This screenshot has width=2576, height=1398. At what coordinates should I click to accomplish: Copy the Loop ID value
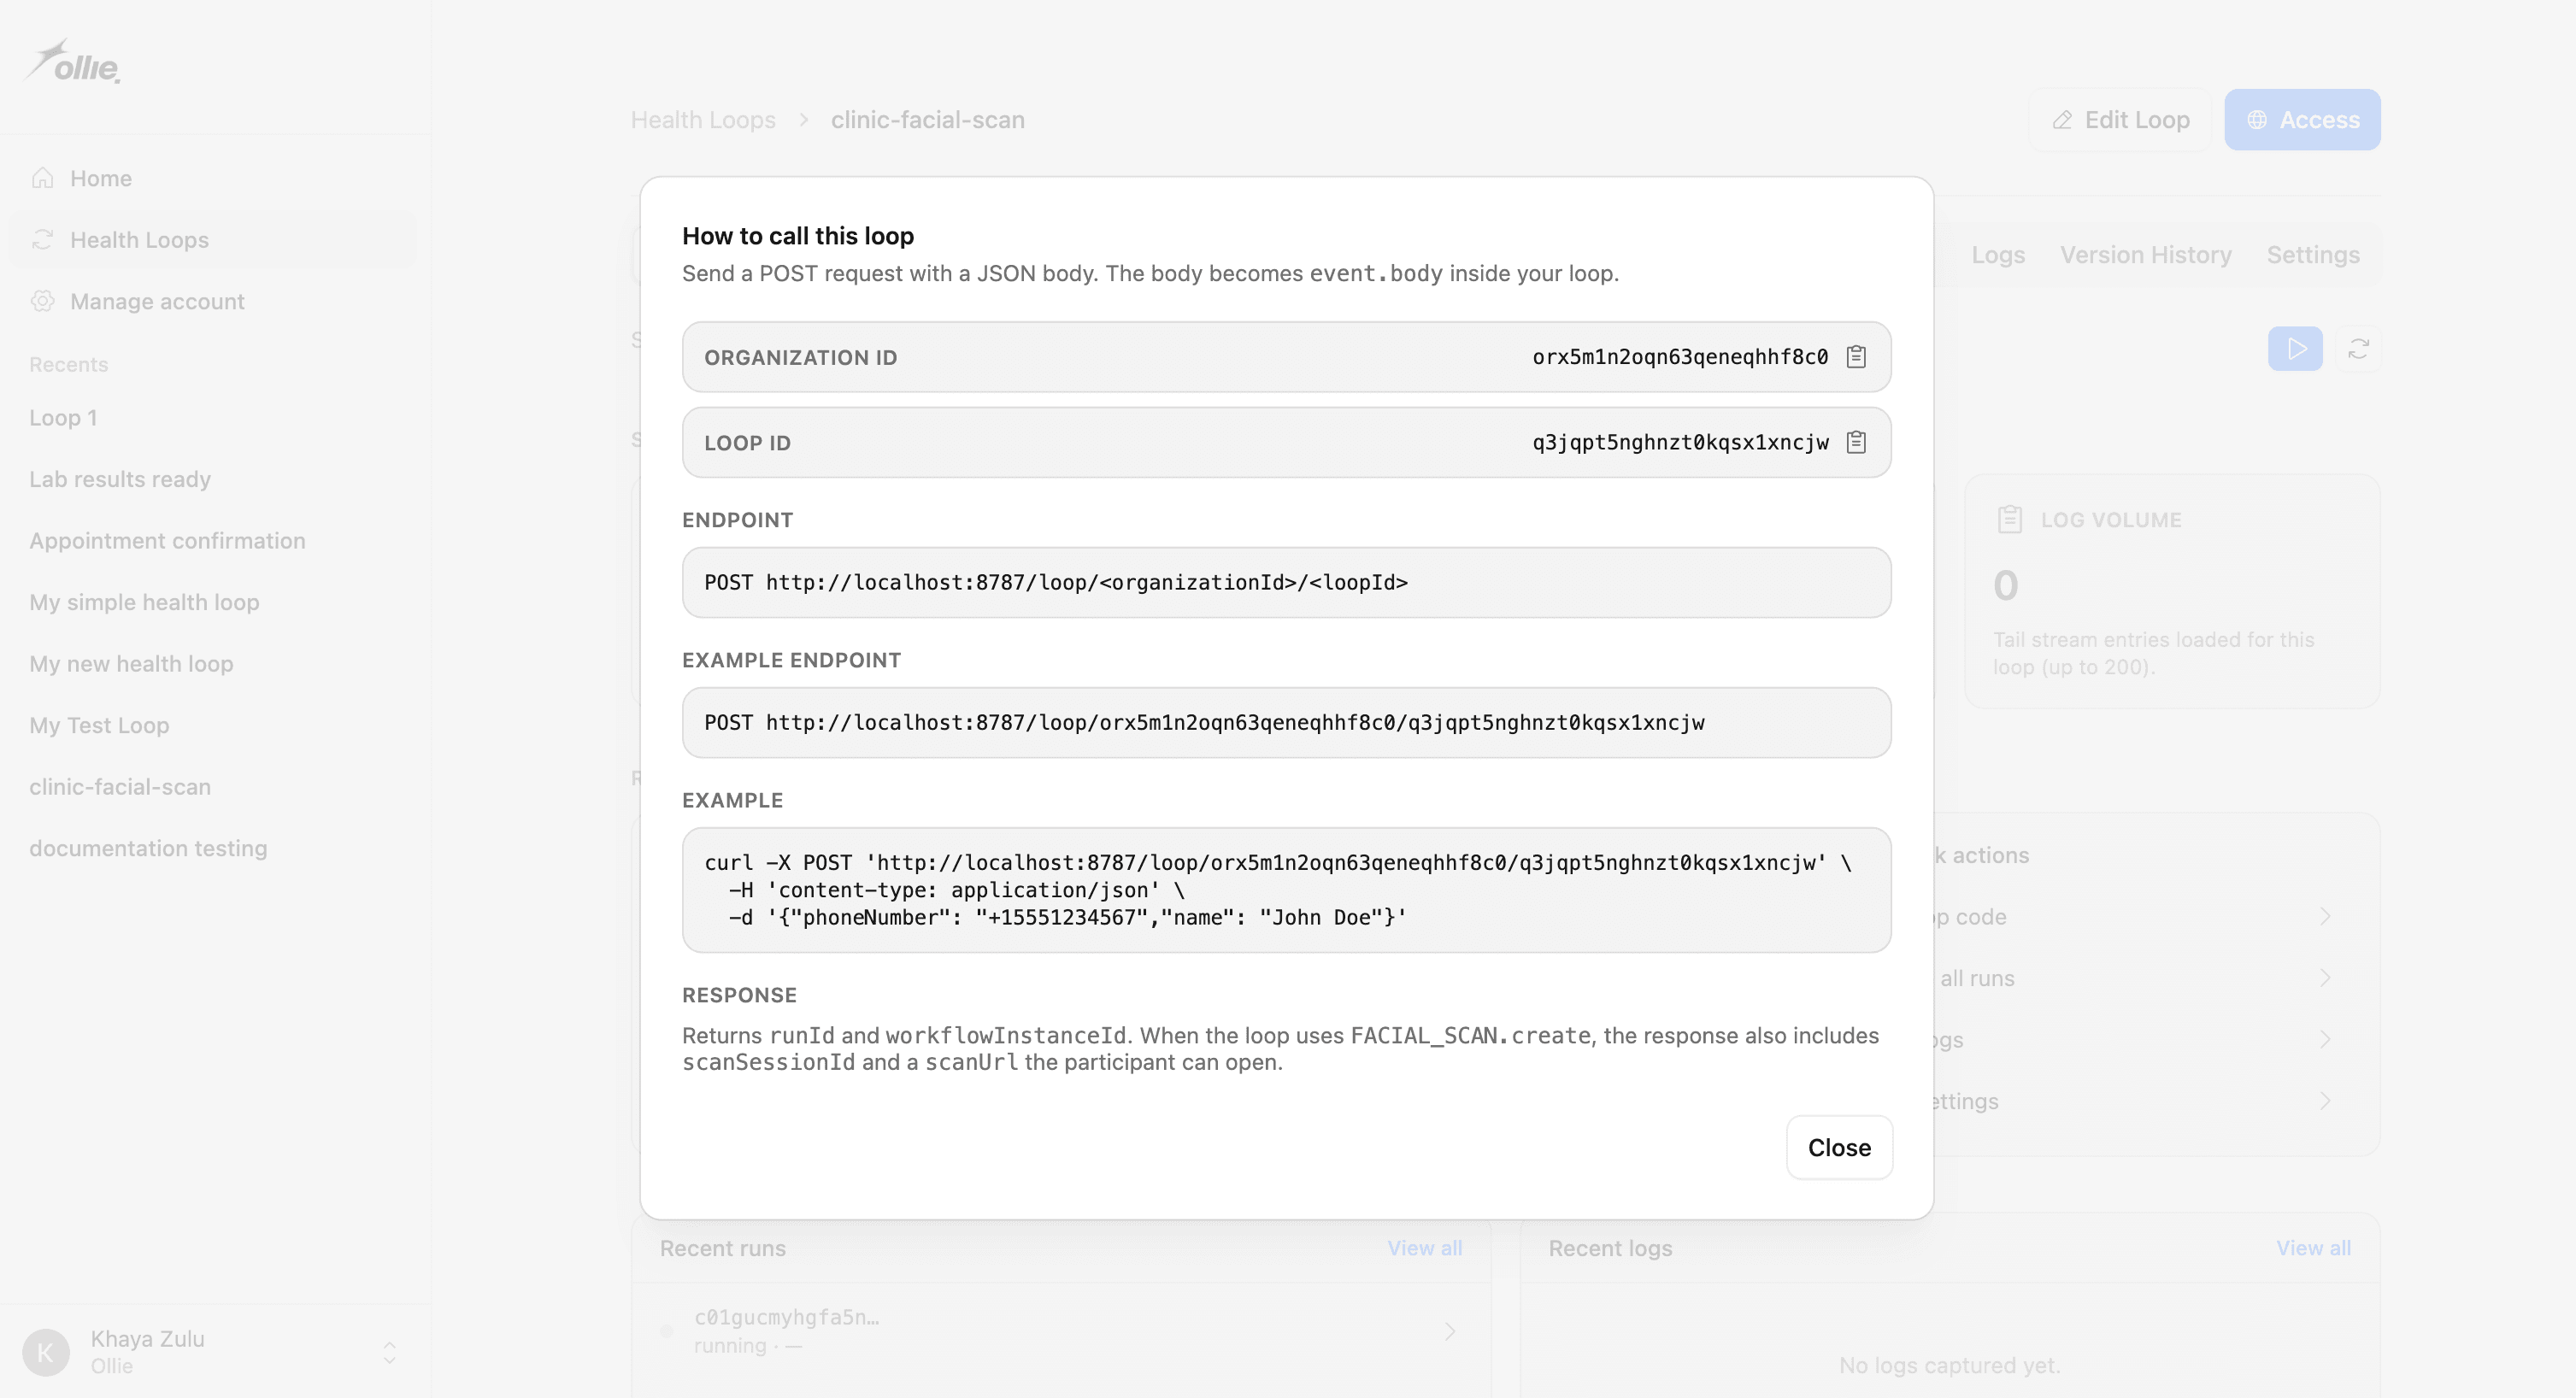[1856, 442]
